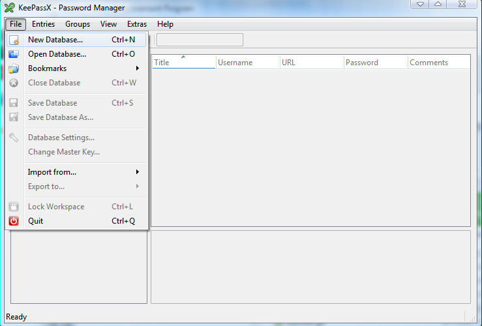Expand the Import from... submenu
The height and width of the screenshot is (326, 482).
76,172
